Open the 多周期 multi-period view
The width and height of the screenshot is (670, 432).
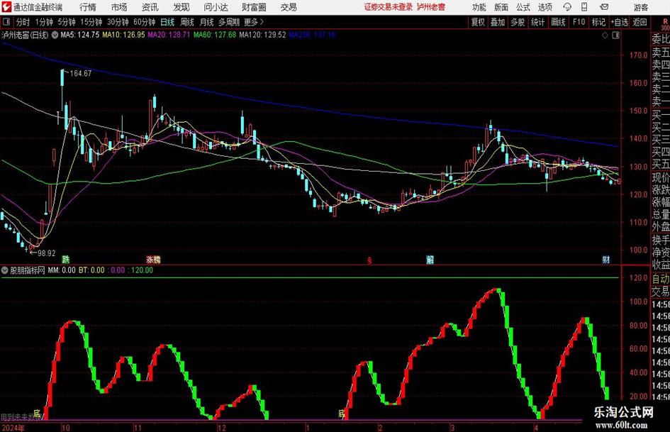[x=229, y=22]
